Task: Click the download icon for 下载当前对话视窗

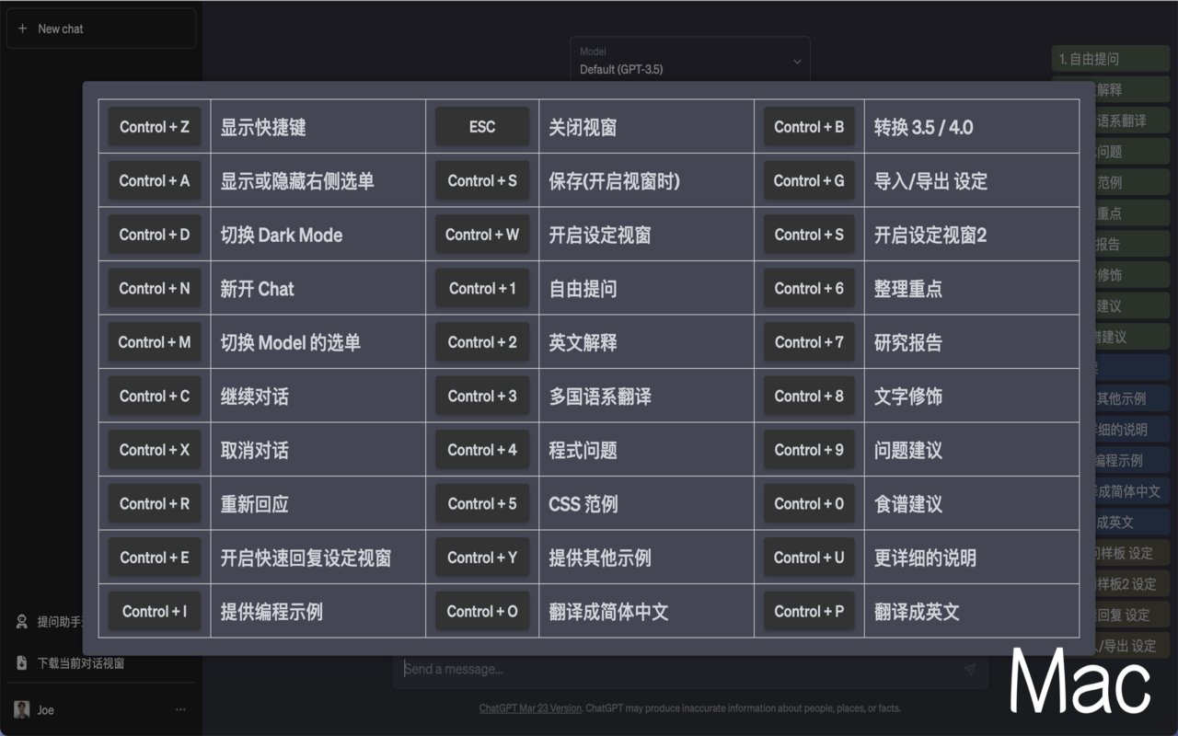Action: pyautogui.click(x=22, y=662)
